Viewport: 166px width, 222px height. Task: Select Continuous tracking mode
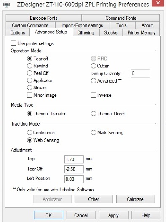(x=29, y=133)
